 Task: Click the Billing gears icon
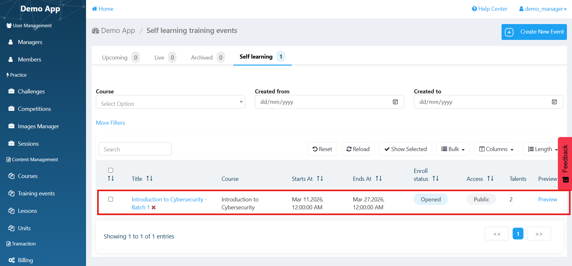(x=12, y=260)
